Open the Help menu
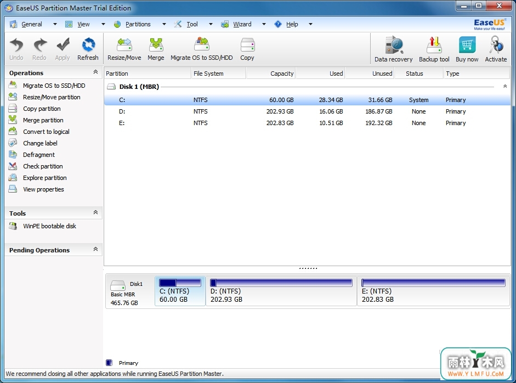Viewport: 516px width, 383px height. [292, 24]
